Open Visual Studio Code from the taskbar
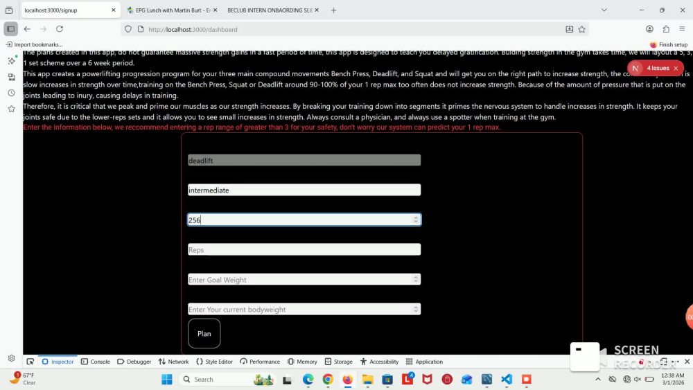Screen dimensions: 693x390 coord(507,380)
